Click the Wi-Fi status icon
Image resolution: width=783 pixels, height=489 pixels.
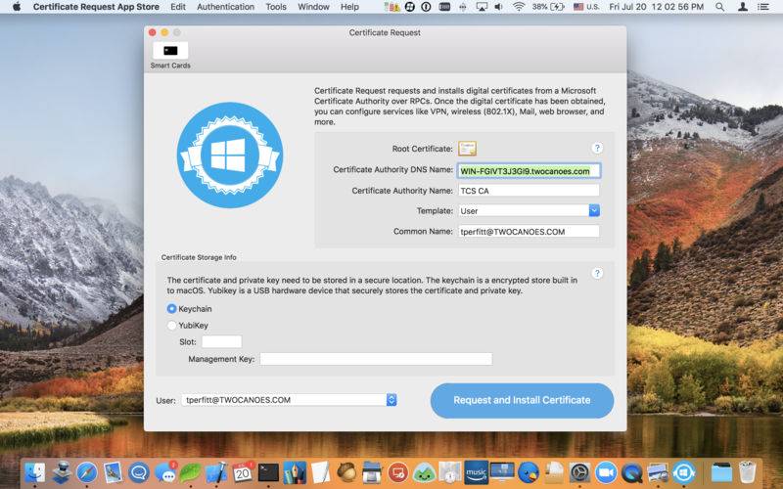click(519, 7)
